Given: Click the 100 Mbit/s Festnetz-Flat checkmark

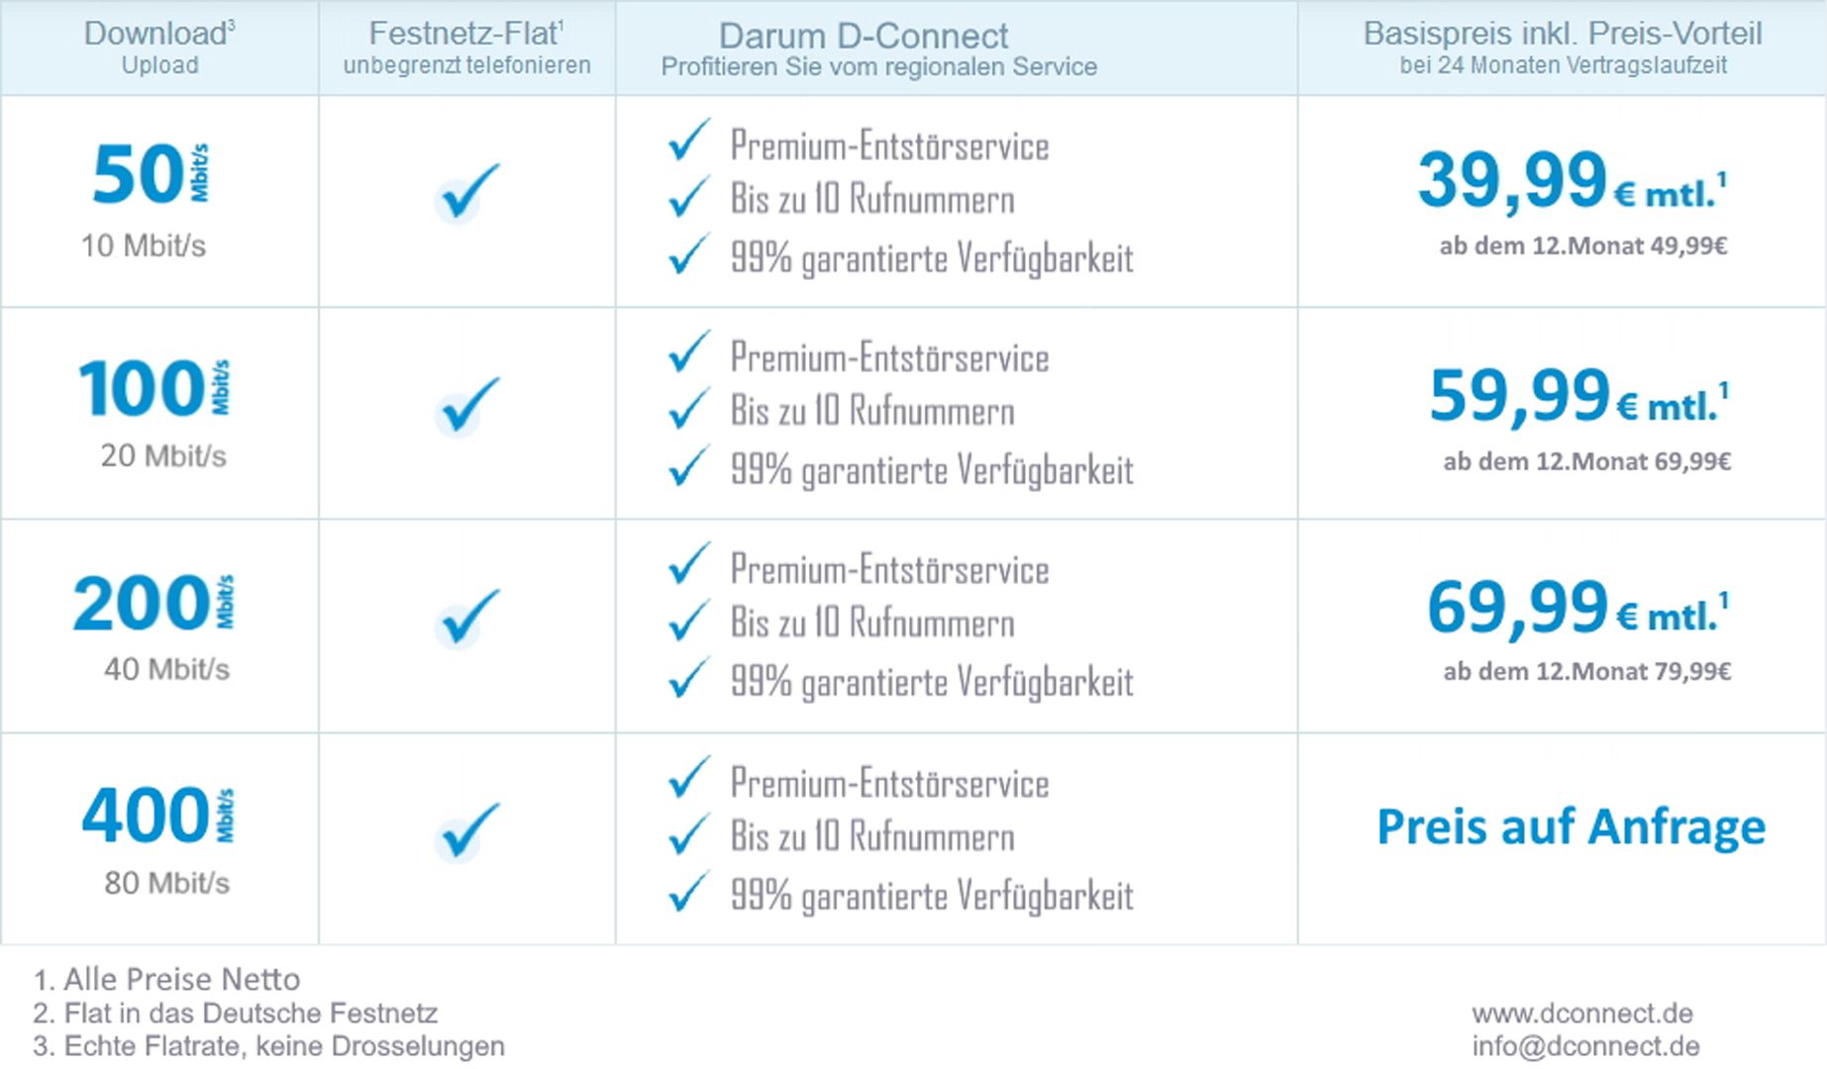Looking at the screenshot, I should (x=467, y=406).
